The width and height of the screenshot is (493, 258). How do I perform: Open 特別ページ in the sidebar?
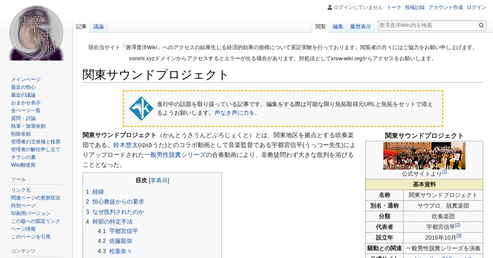click(x=23, y=206)
